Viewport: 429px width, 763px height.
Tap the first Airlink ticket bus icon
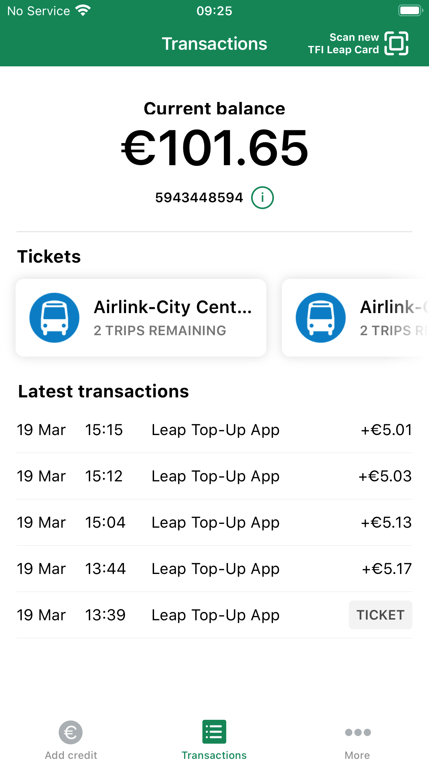[x=54, y=318]
